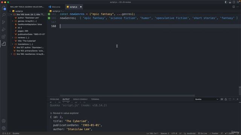This screenshot has width=241, height=135.
Task: Change the LF end-of-line setting
Action: [x=180, y=133]
